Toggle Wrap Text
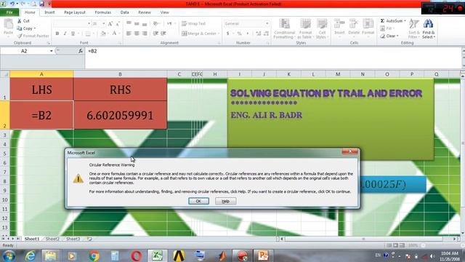The image size is (465, 262). click(x=193, y=23)
